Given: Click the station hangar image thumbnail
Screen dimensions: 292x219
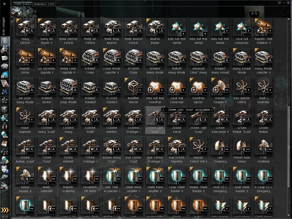Looking at the screenshot, I should pos(17,11).
